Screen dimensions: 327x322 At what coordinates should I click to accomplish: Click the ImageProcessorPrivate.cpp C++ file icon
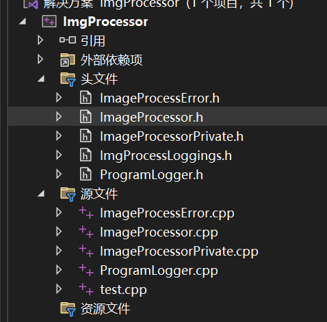tap(86, 251)
